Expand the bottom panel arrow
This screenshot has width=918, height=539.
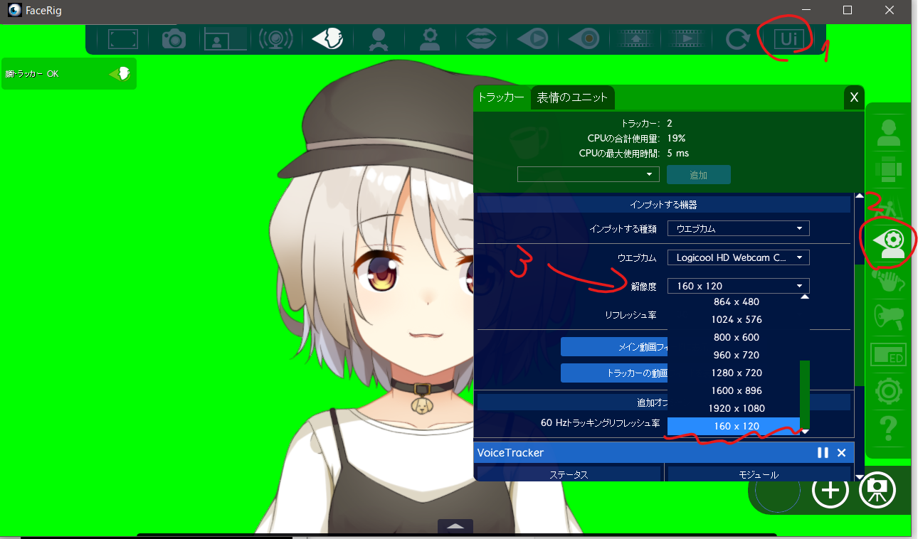pos(455,526)
